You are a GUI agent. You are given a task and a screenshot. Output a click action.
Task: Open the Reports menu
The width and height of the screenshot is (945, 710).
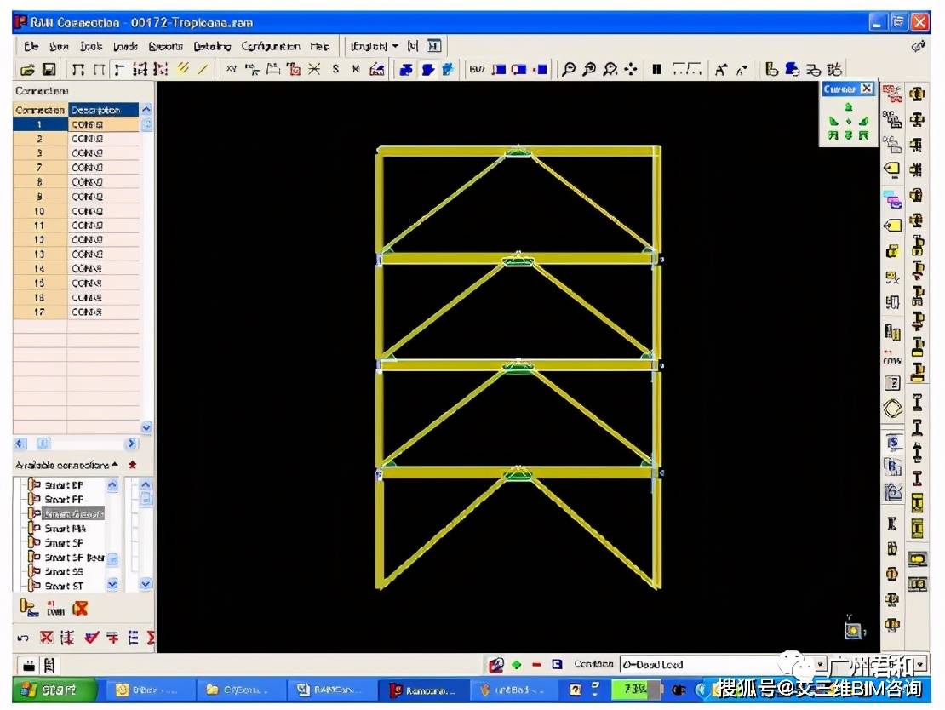click(x=165, y=46)
